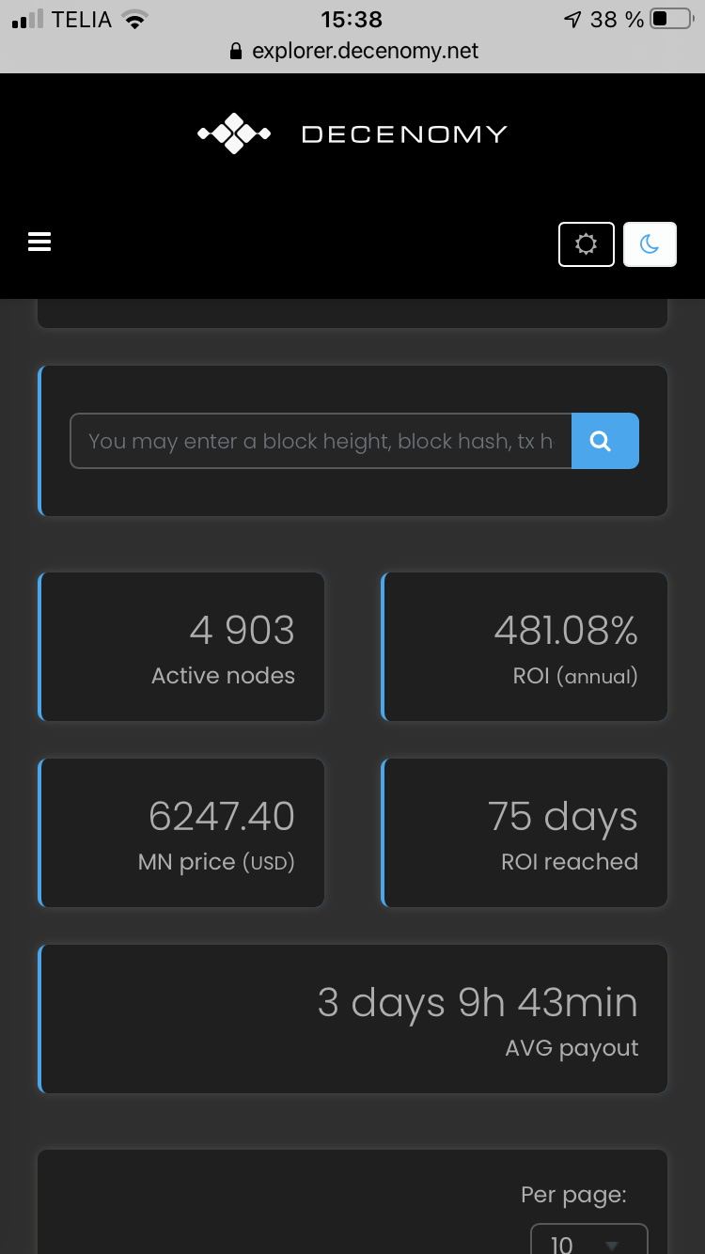Open the hamburger navigation menu
The width and height of the screenshot is (705, 1254).
point(39,242)
